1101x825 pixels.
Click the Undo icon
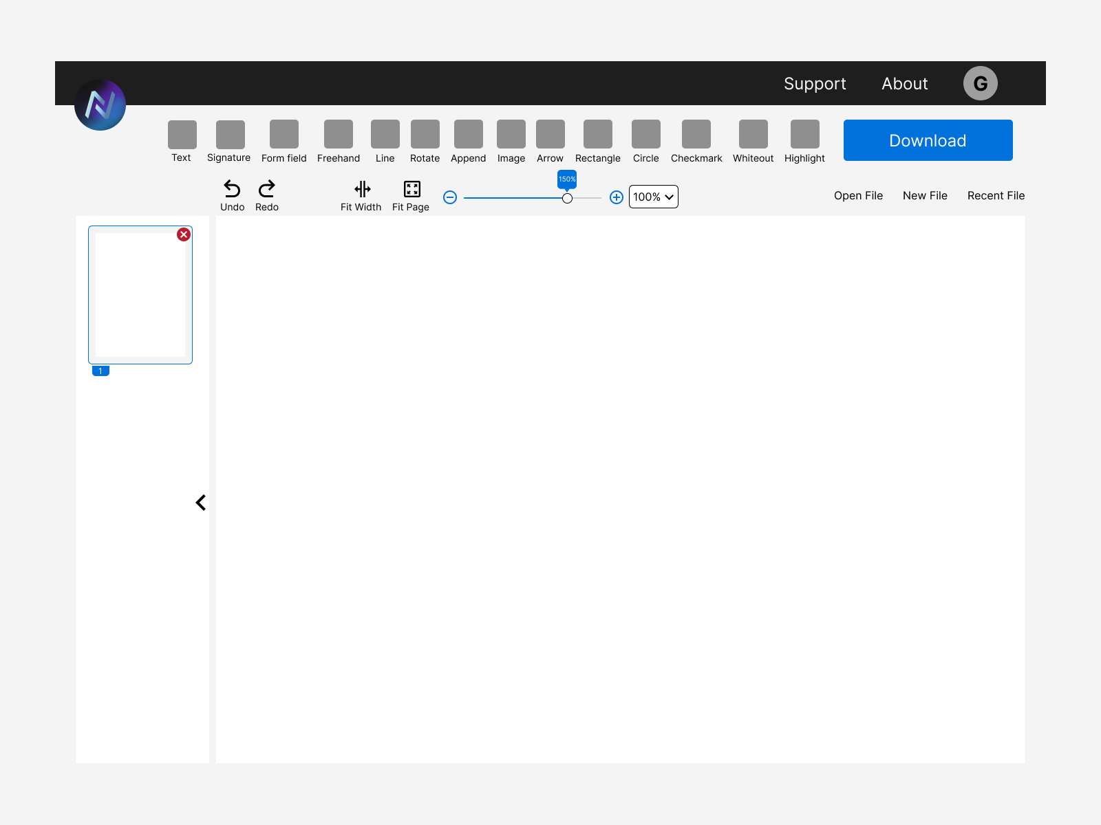pos(232,189)
